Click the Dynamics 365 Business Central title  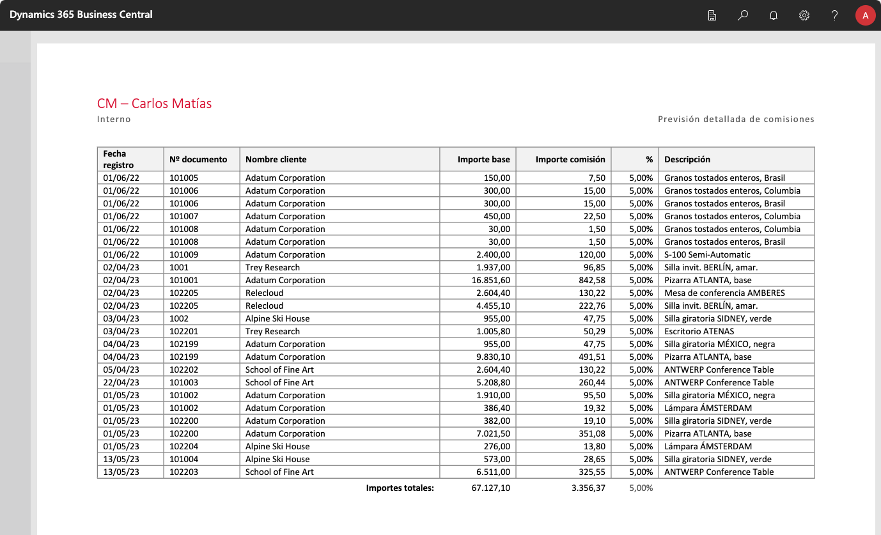[81, 14]
